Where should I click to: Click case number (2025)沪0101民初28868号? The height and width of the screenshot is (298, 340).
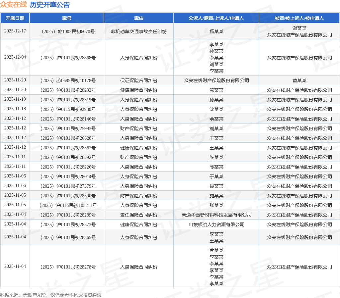[67, 58]
